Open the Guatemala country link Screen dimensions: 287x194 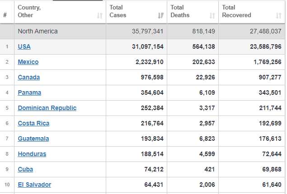[x=33, y=139]
